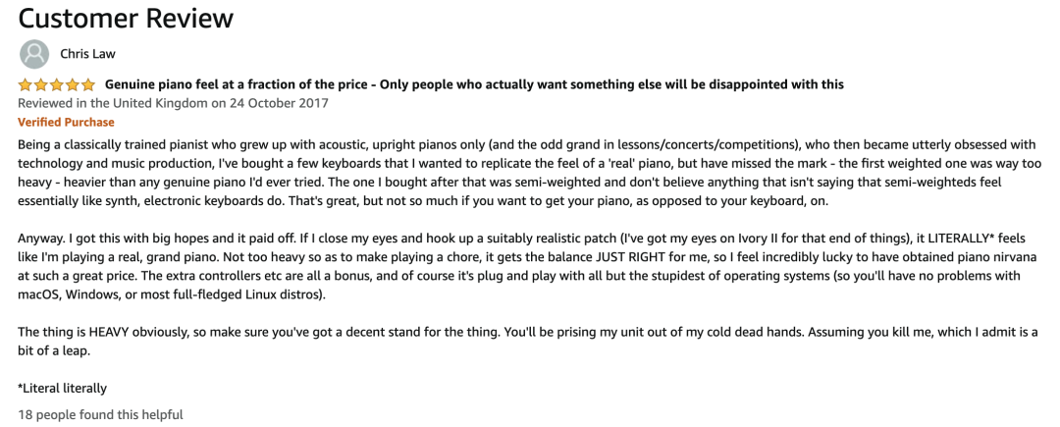Click the second star in the rating

coord(41,85)
